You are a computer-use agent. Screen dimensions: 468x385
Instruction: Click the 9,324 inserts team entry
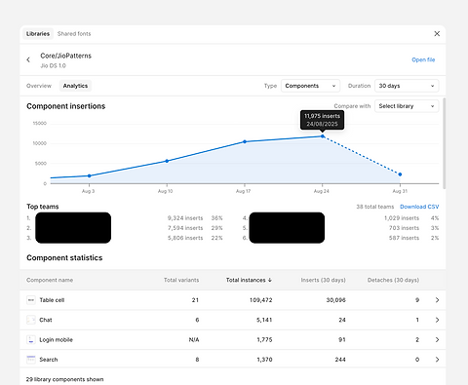185,218
